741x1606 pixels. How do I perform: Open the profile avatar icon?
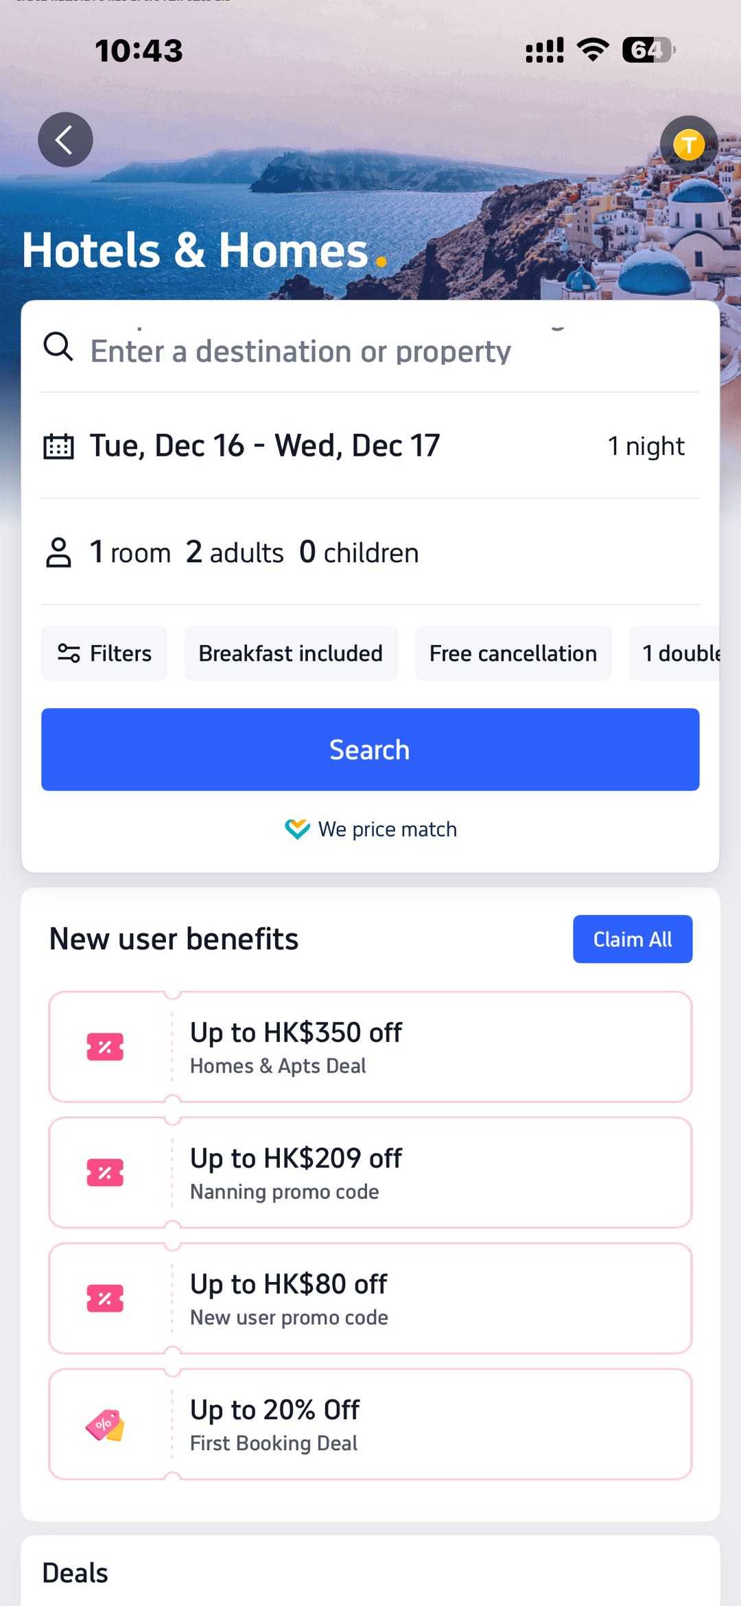(688, 144)
